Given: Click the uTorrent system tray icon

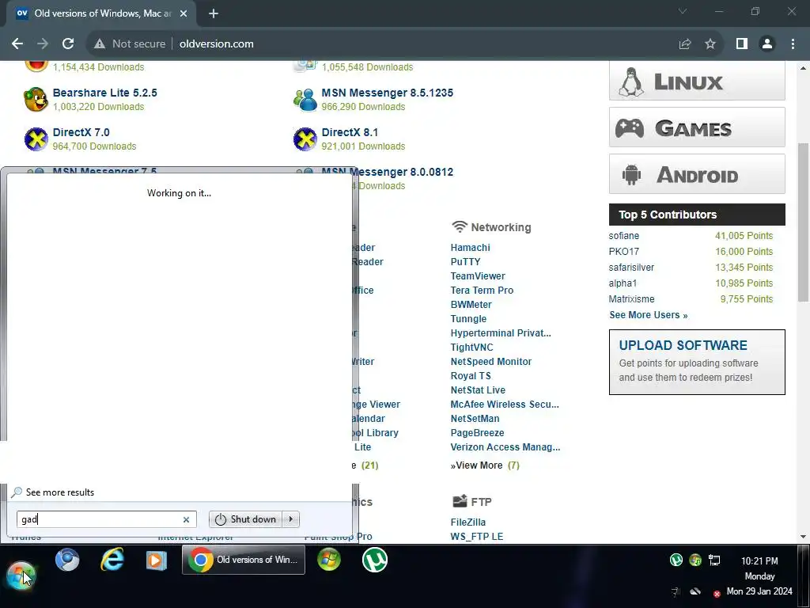Looking at the screenshot, I should 676,560.
